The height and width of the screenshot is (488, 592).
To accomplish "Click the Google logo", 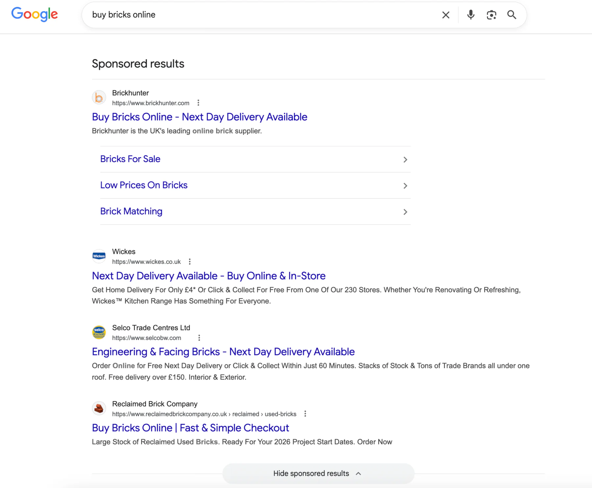I will (35, 14).
